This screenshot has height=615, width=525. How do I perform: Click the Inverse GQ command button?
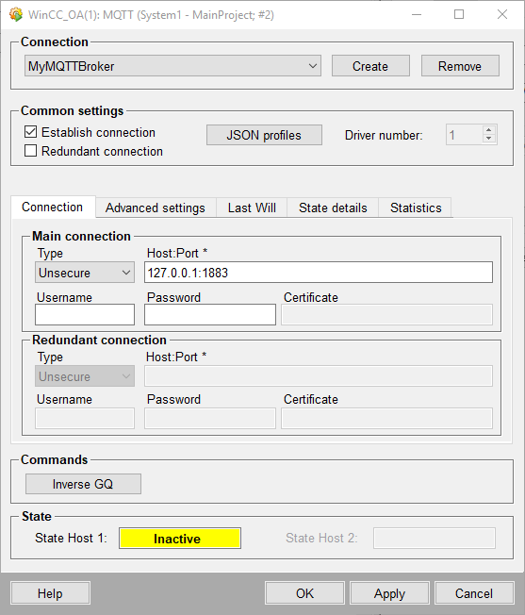(83, 484)
